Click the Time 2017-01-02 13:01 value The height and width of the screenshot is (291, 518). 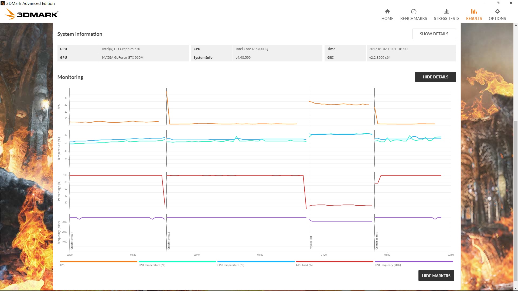tap(388, 49)
